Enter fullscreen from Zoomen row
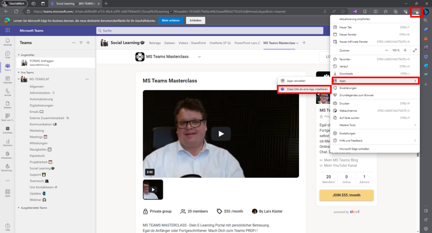432x233 pixels. click(x=415, y=50)
